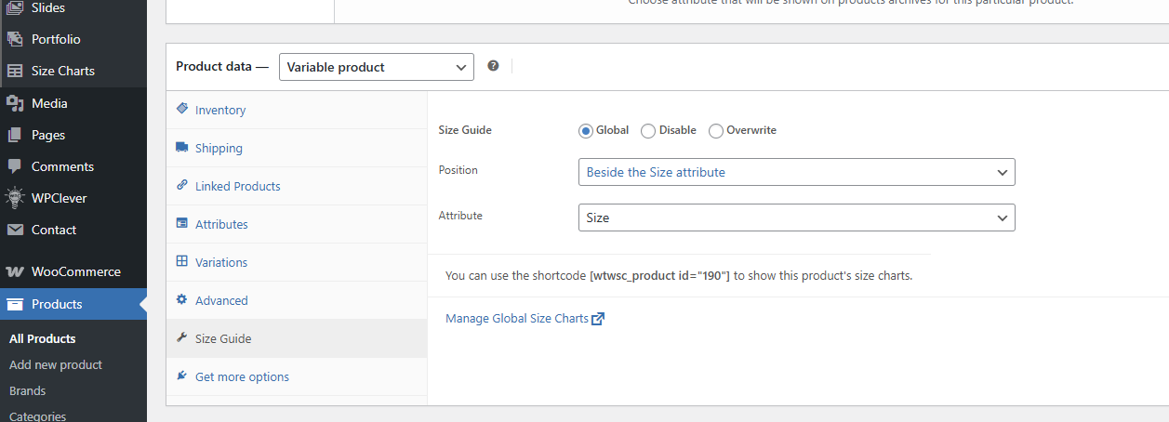This screenshot has width=1169, height=422.
Task: Click the Shipping truck icon
Action: click(x=182, y=148)
